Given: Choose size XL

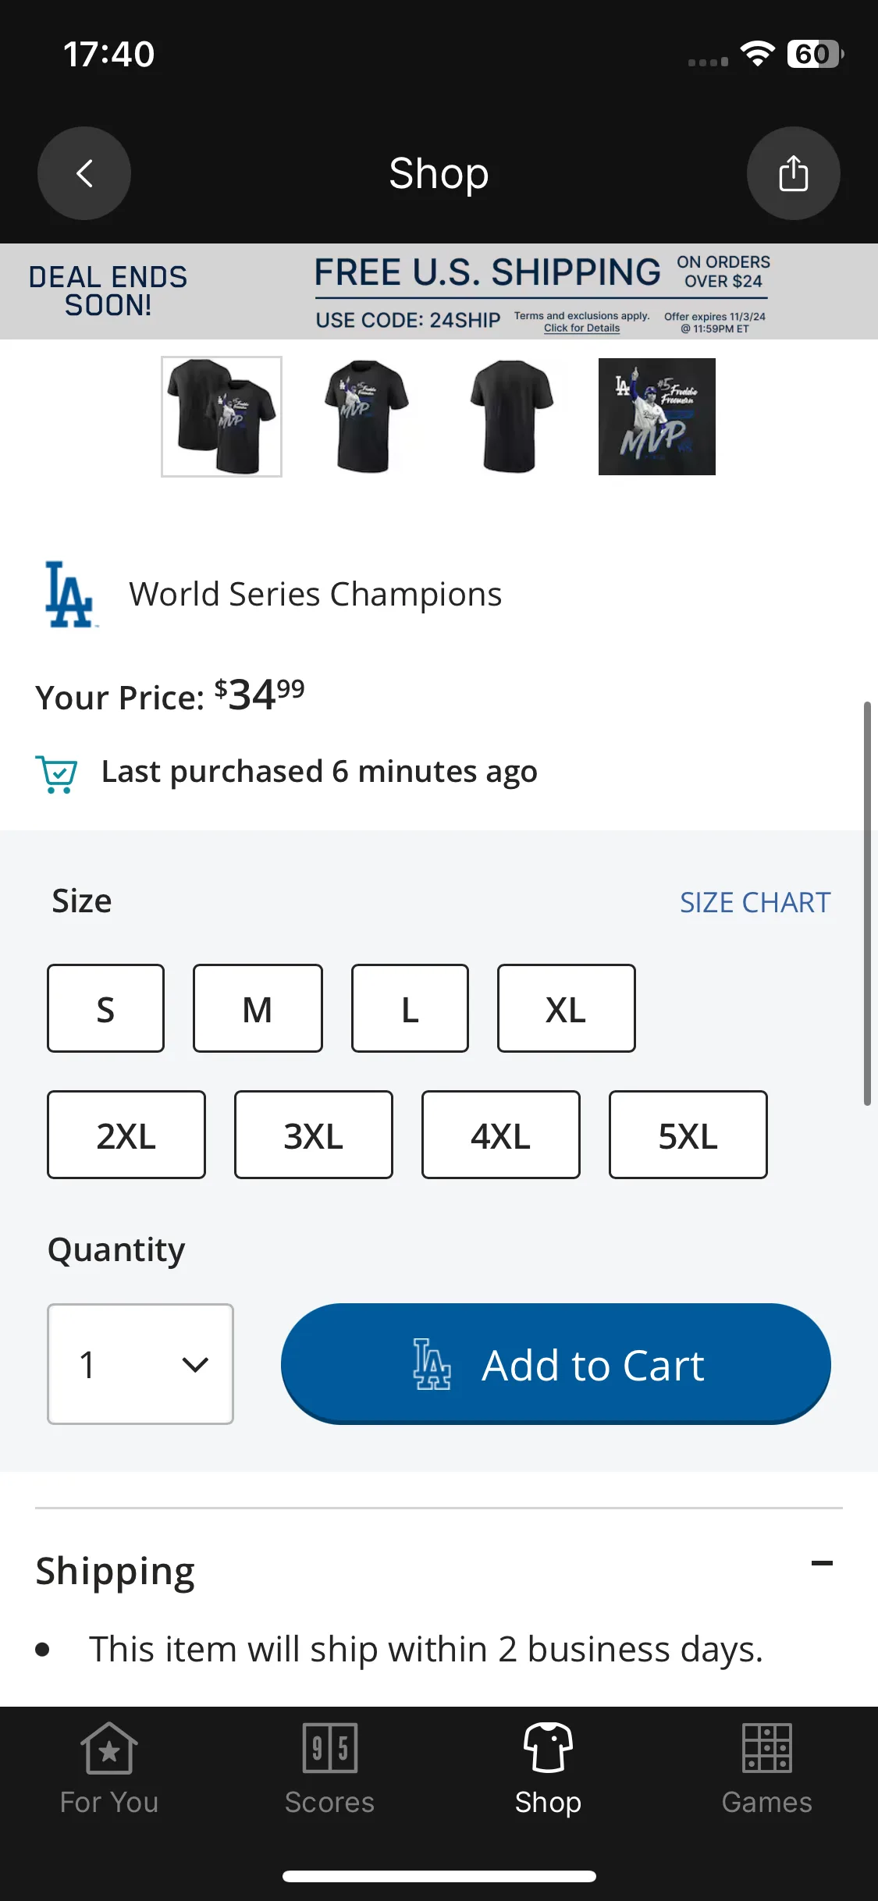Looking at the screenshot, I should 566,1008.
